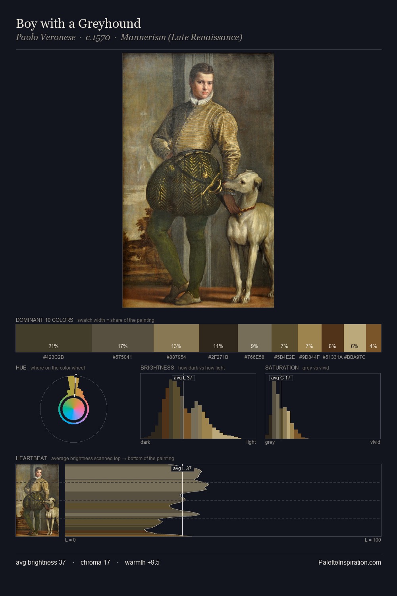Select the #51331A brown swatch
This screenshot has height=596, width=397.
click(333, 338)
